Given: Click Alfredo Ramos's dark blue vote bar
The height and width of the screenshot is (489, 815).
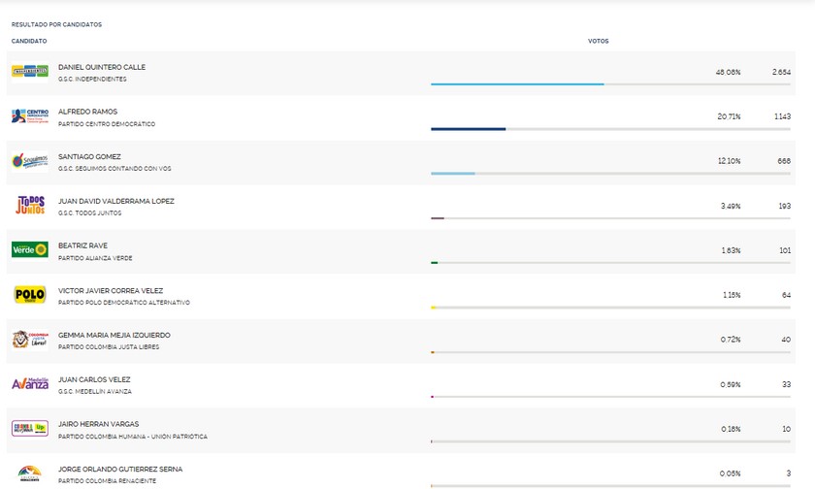Looking at the screenshot, I should (468, 129).
